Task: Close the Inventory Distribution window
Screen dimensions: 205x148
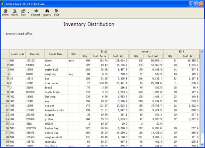Action: [x=202, y=4]
